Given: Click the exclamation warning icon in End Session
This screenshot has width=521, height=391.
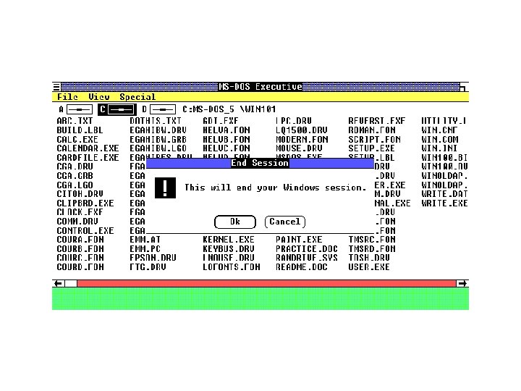Looking at the screenshot, I should point(165,188).
